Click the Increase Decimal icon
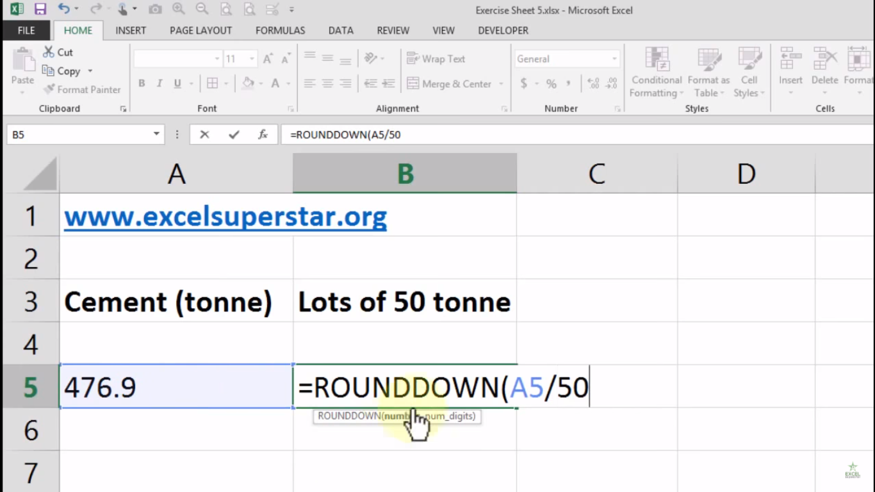This screenshot has width=875, height=492. [593, 83]
